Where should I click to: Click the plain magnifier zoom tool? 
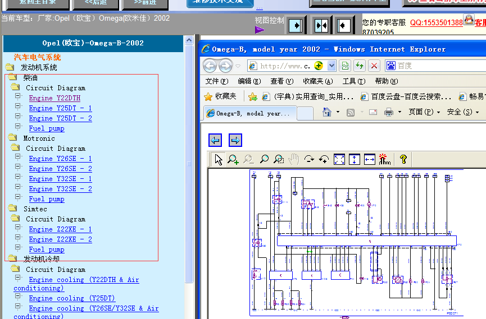[264, 159]
